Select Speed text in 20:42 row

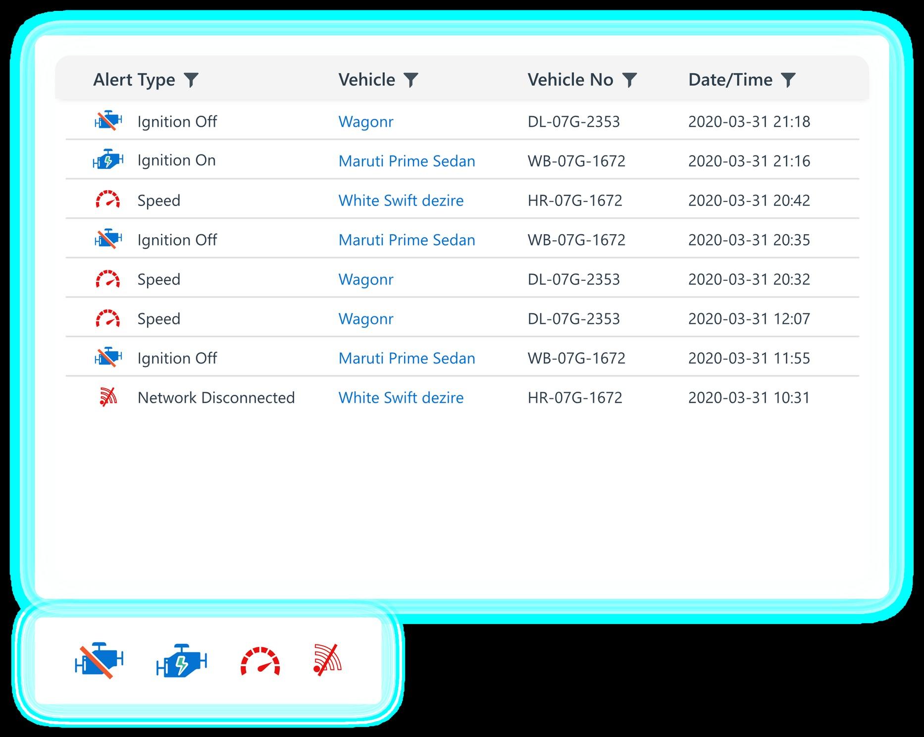[159, 201]
